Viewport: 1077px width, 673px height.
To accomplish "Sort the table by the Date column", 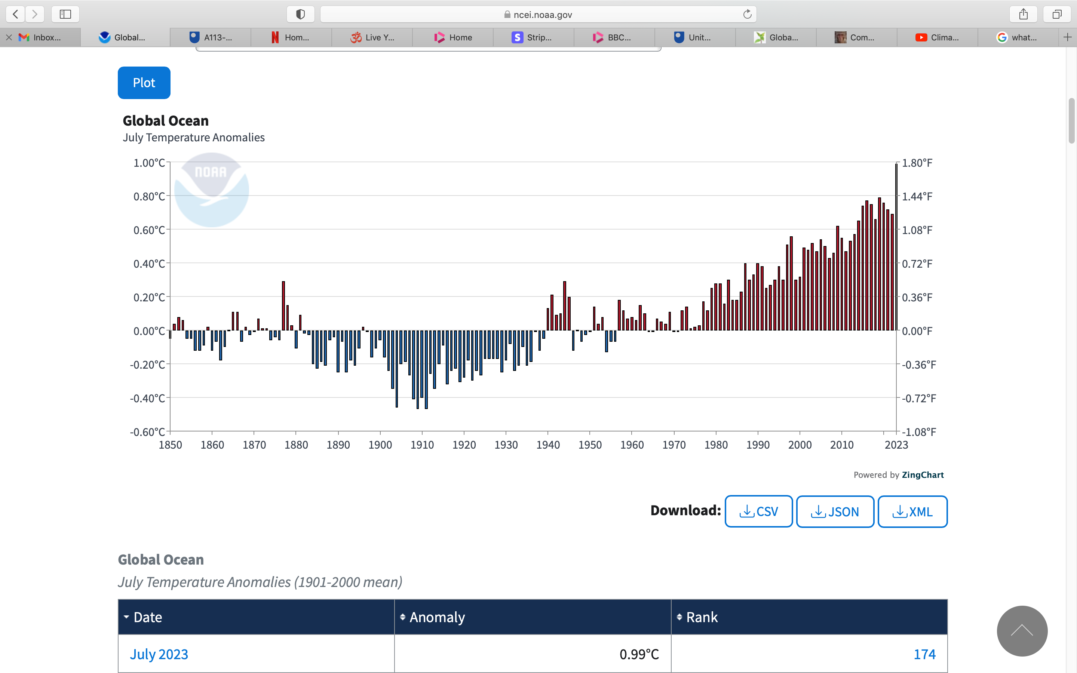I will pos(256,617).
